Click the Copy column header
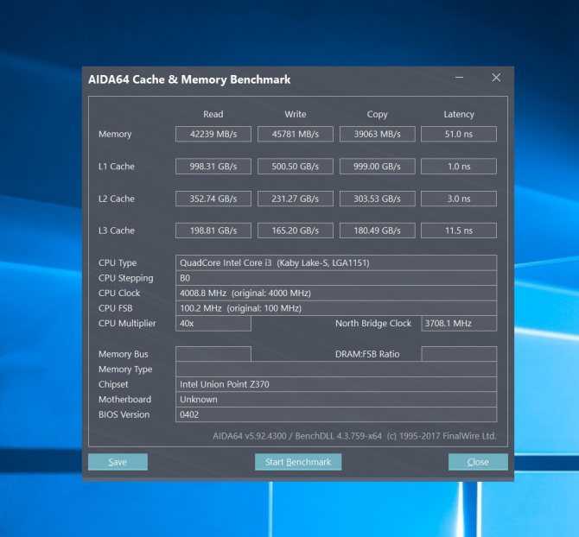The width and height of the screenshot is (579, 537). point(377,115)
